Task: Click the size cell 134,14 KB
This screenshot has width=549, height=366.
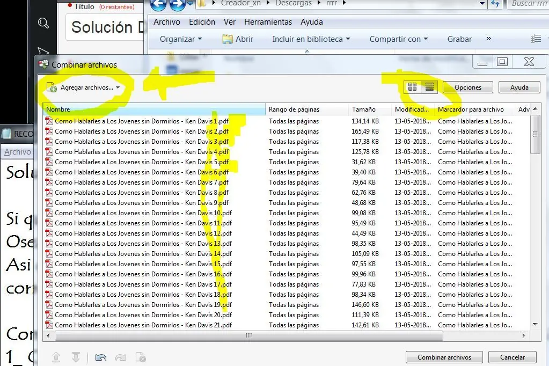Action: (x=365, y=121)
